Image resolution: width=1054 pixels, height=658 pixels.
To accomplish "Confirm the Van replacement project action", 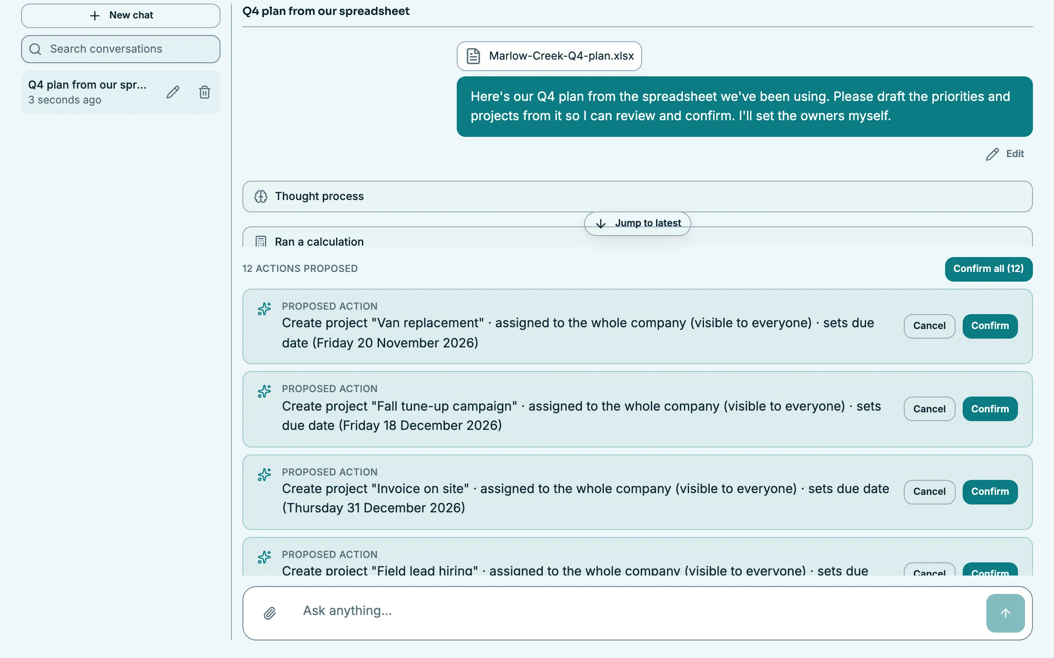I will pos(990,326).
